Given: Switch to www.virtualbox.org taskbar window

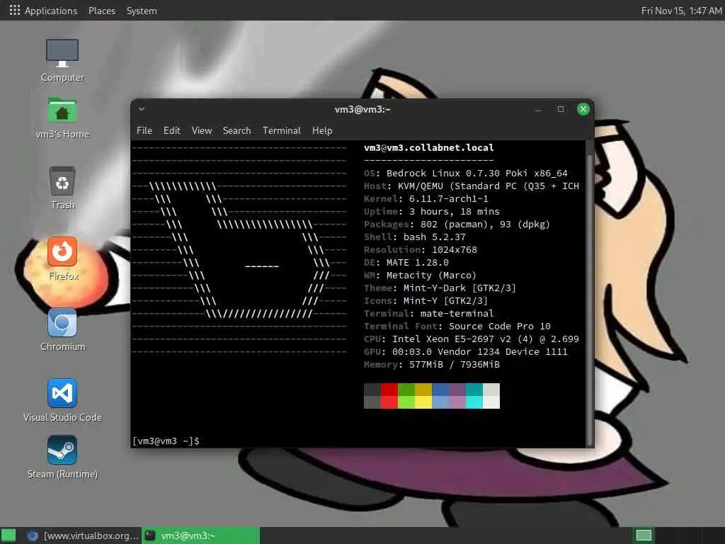Looking at the screenshot, I should [x=83, y=535].
